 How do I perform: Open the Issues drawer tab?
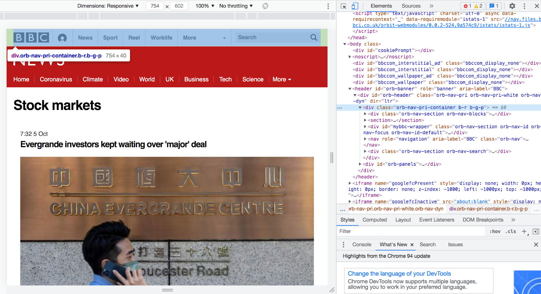455,245
